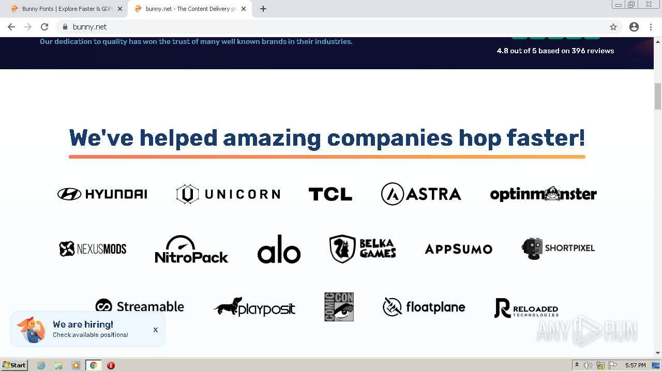Click the Hyundai logo
Screen dimensions: 662x372
pyautogui.click(x=102, y=194)
